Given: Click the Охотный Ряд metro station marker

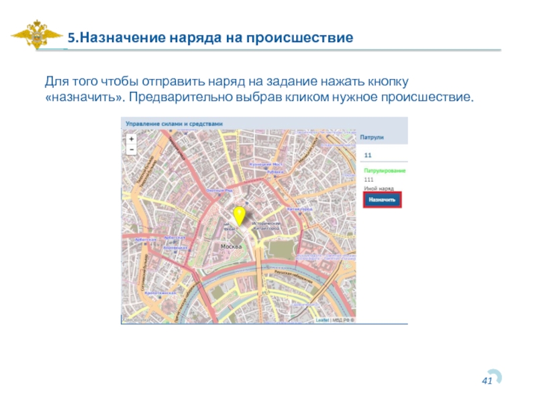Looking at the screenshot, I should pos(219,190).
